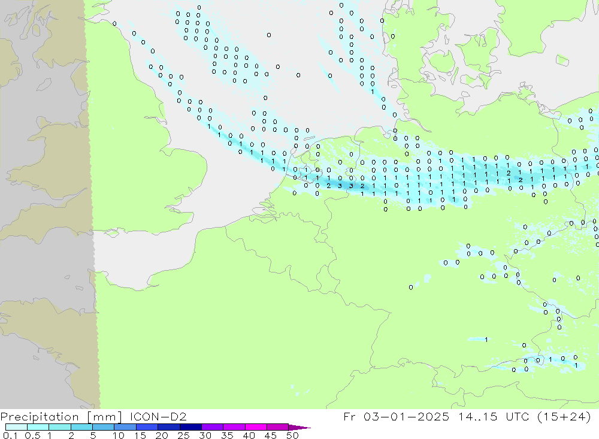Click the 0.1–0.5 mm legend color swatch
Screen dimensions: 599x439
pyautogui.click(x=16, y=427)
